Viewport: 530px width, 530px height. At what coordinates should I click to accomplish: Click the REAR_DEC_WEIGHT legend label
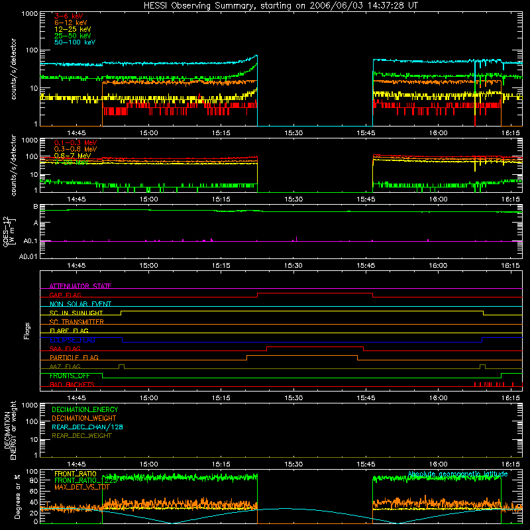pos(81,436)
